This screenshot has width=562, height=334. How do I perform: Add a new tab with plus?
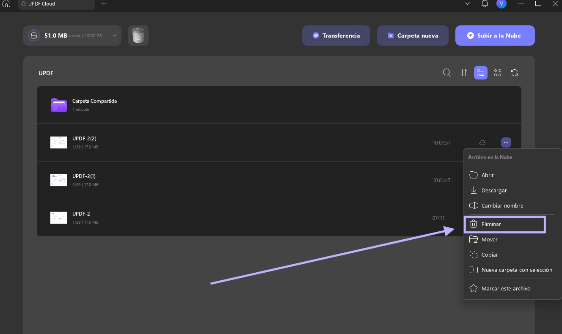click(104, 4)
